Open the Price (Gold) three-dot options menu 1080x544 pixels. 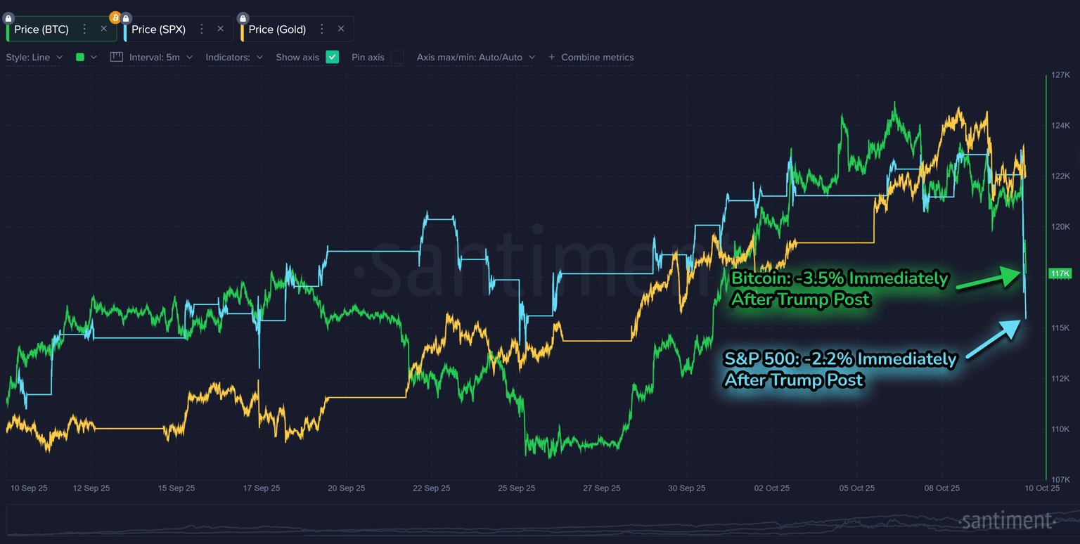(322, 29)
